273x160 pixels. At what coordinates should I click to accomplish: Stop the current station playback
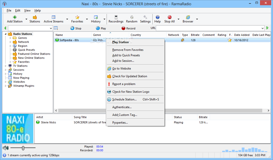[76, 28]
